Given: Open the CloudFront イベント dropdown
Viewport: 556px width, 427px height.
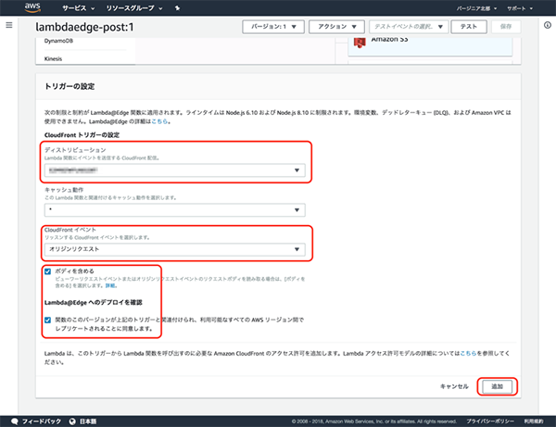Looking at the screenshot, I should pos(174,248).
